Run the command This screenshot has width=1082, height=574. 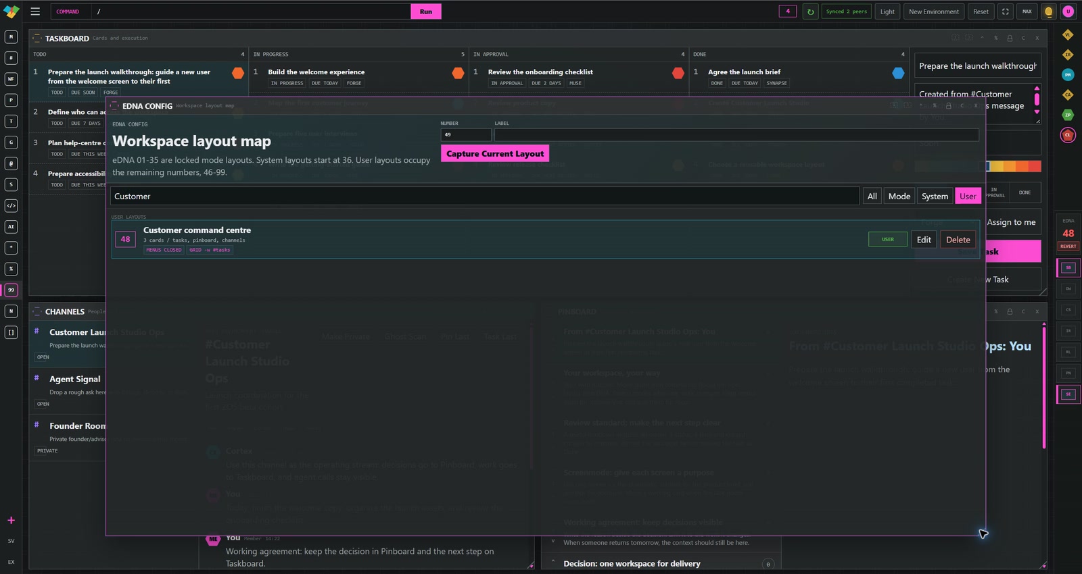click(426, 11)
